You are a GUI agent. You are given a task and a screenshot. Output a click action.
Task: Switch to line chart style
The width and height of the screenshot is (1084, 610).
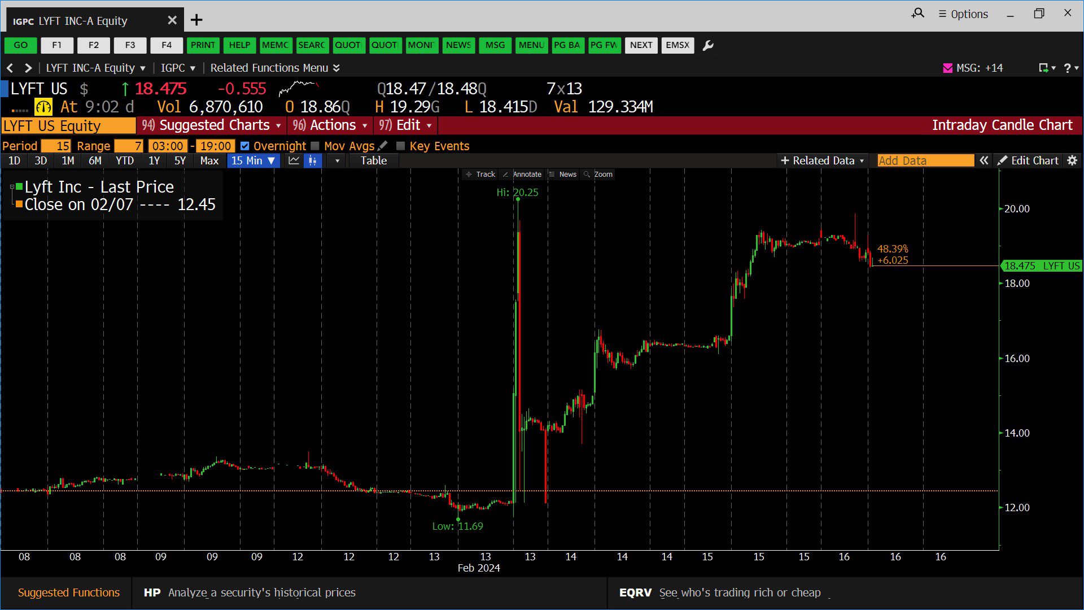tap(294, 160)
